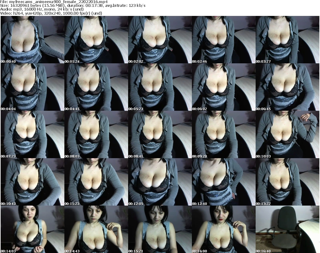The image size is (320, 253).
Task: Select the thumbnail stamped 00:00:40
Action: pos(32,40)
